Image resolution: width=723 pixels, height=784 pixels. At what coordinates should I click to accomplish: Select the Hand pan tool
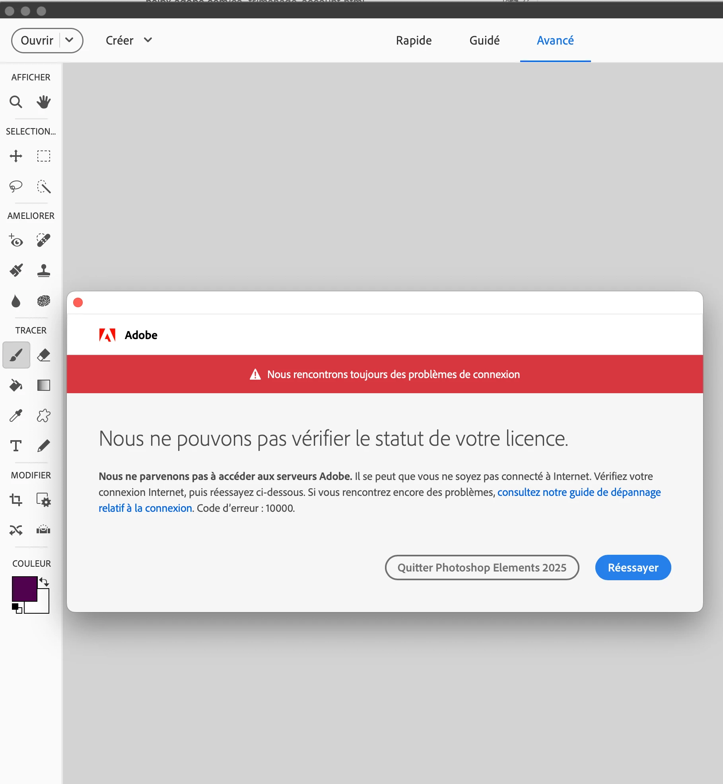coord(44,102)
